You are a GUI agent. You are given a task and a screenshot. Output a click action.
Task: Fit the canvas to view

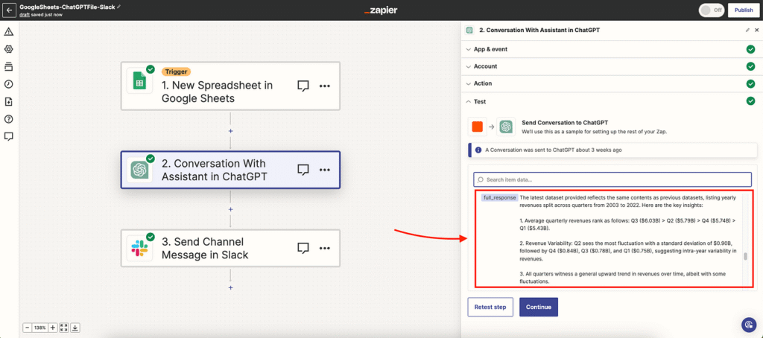64,328
